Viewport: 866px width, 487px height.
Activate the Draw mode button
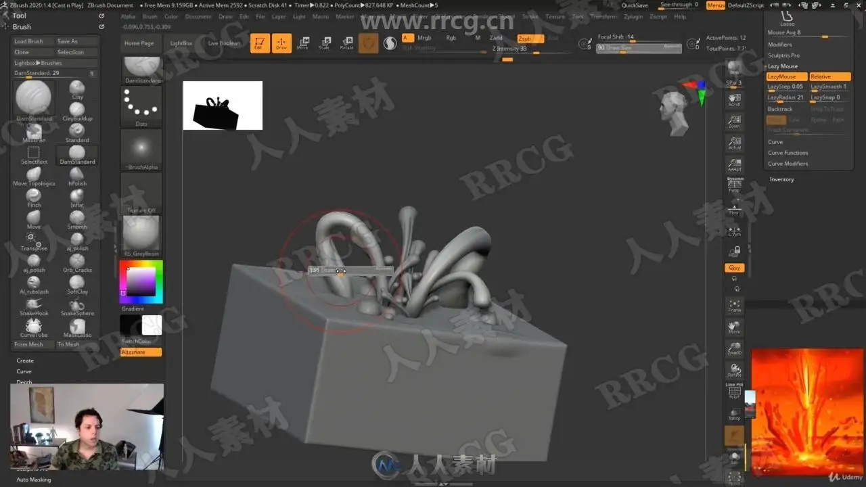point(281,43)
